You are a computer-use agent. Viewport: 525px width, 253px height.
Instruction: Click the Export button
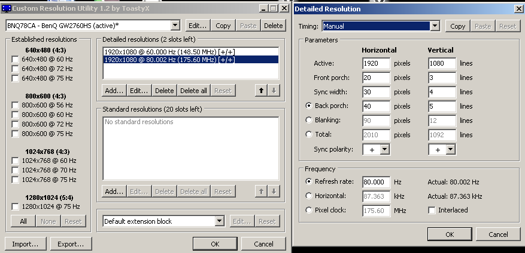click(x=71, y=244)
